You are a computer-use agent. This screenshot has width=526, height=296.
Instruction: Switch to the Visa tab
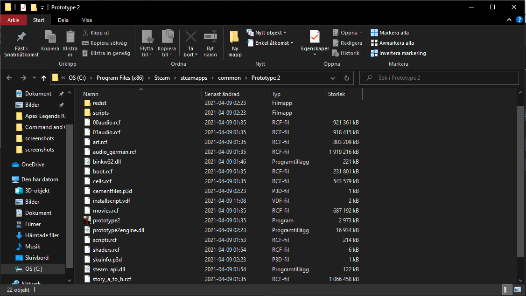tap(87, 20)
